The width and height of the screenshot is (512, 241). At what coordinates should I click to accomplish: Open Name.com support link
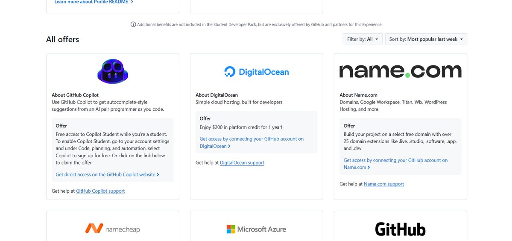pos(383,184)
